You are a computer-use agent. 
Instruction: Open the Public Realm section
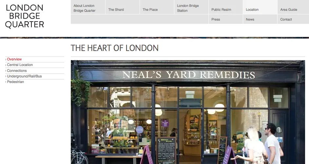(x=226, y=7)
